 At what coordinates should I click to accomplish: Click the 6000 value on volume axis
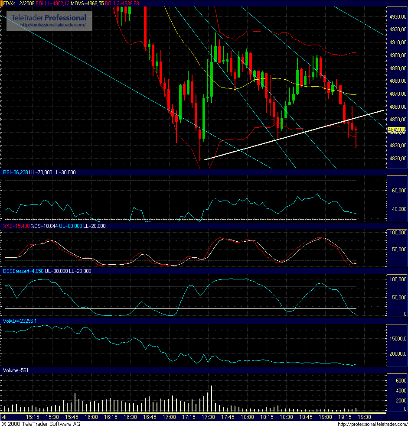tap(401, 380)
